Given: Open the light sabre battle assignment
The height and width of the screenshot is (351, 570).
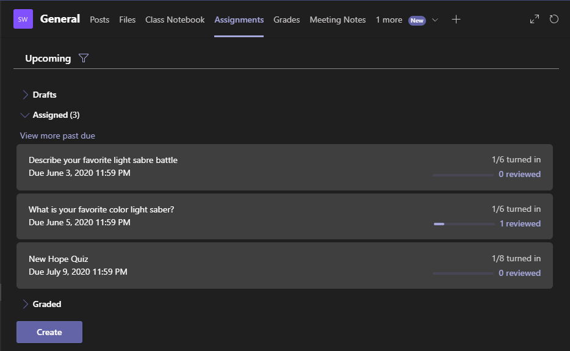Looking at the screenshot, I should click(103, 161).
